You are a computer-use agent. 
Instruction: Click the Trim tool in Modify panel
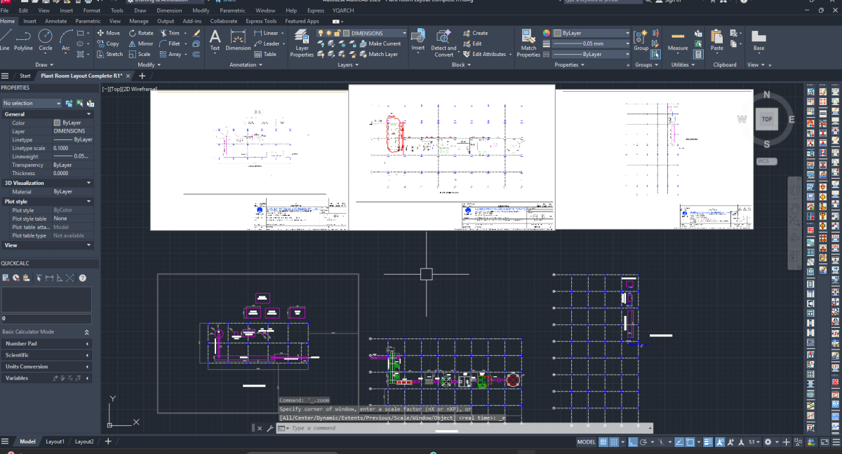[169, 33]
